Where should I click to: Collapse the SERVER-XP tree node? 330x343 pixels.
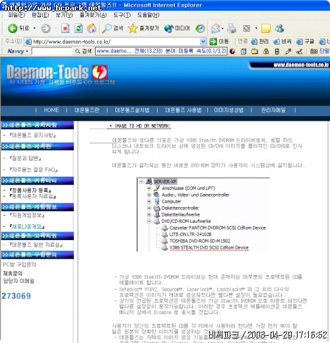coord(141,181)
